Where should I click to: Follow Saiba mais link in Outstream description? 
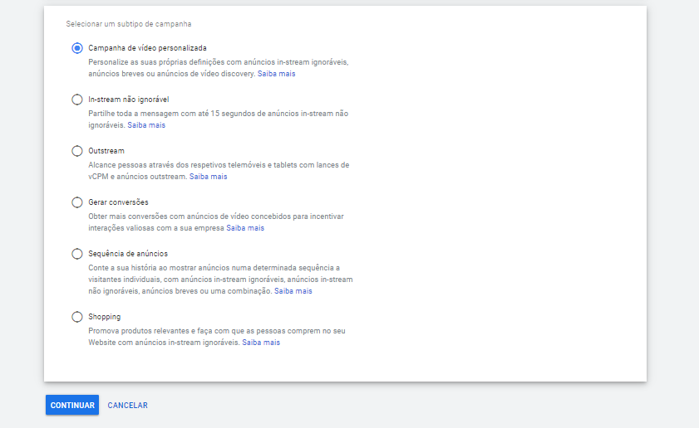point(208,177)
